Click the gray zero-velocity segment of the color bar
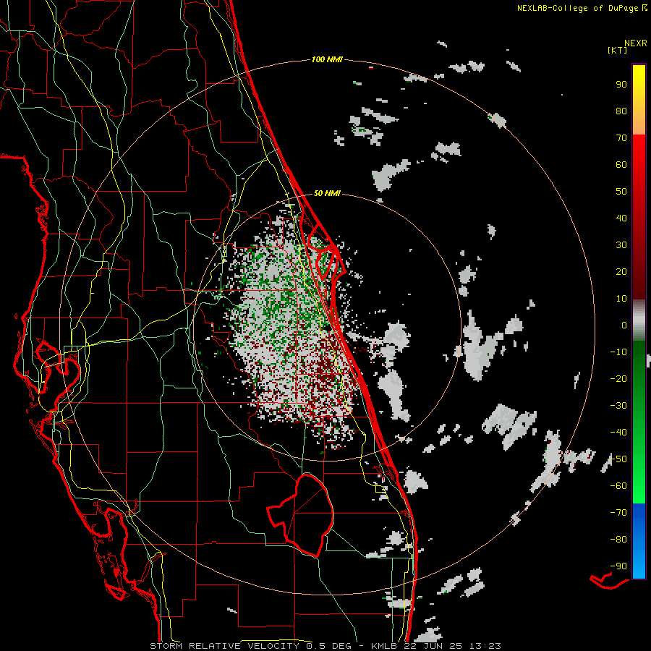Viewport: 651px width, 651px height. point(639,320)
